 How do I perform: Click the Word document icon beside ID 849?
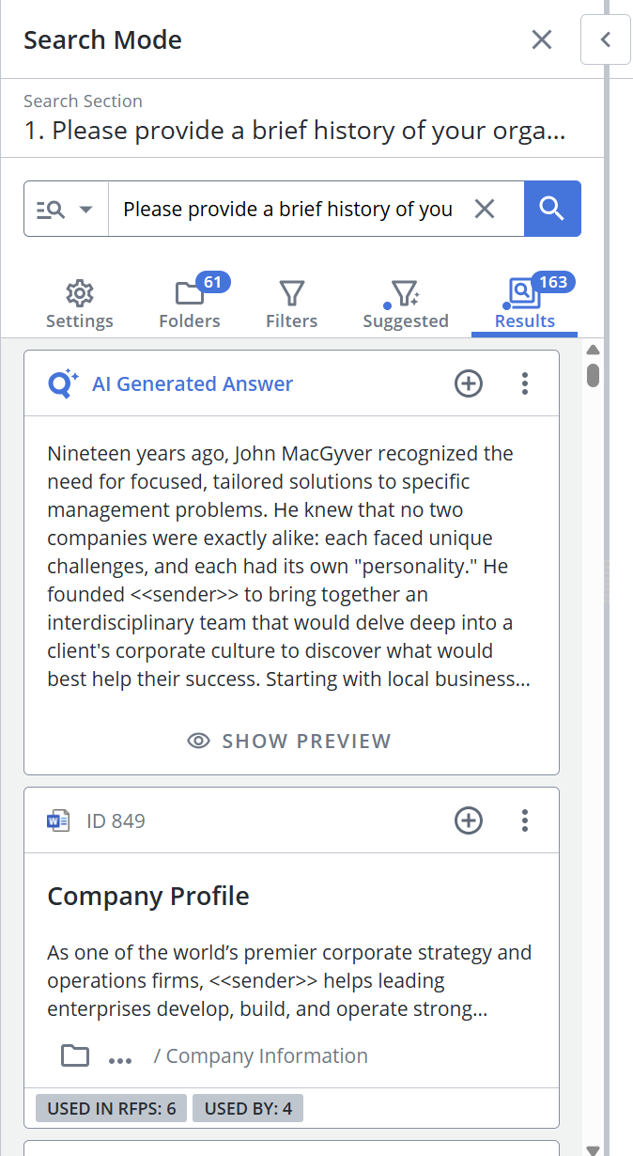(x=58, y=820)
